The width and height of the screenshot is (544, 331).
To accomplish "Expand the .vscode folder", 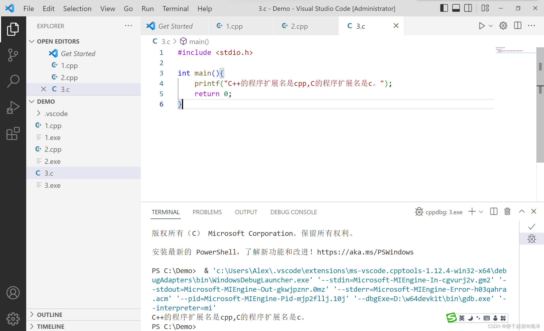I will (x=56, y=114).
